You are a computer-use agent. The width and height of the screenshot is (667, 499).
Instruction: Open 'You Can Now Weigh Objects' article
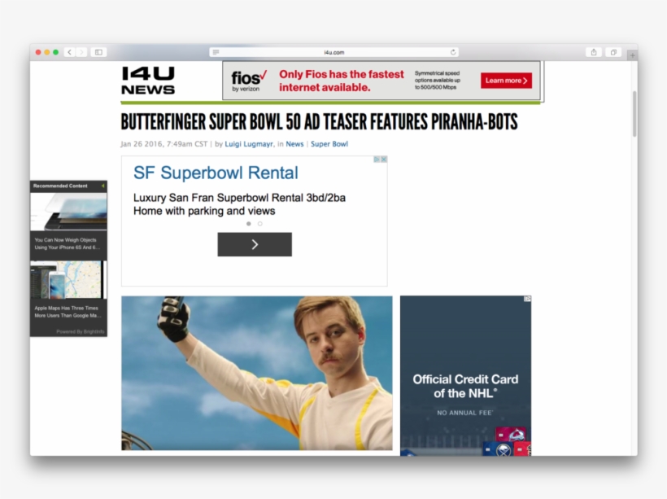point(68,243)
